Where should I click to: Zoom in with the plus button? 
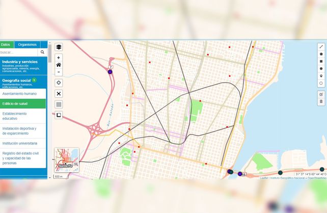point(59,58)
